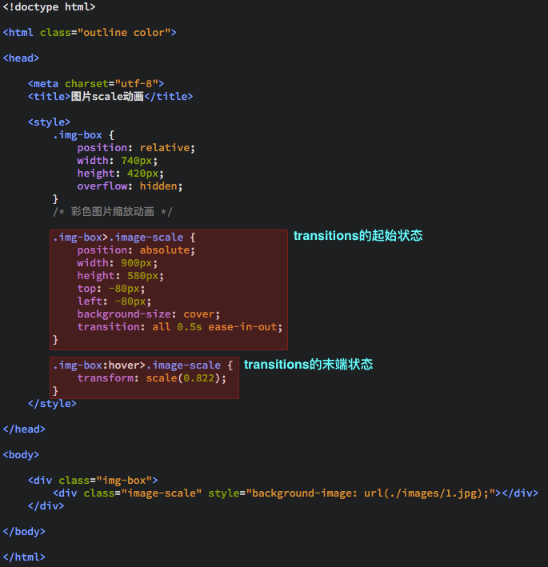Click the background-size: cover; line

click(148, 314)
